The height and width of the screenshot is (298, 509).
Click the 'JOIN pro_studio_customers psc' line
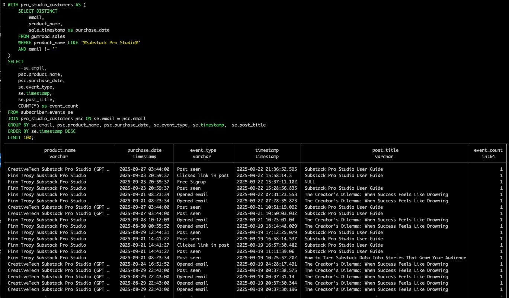pyautogui.click(x=77, y=119)
